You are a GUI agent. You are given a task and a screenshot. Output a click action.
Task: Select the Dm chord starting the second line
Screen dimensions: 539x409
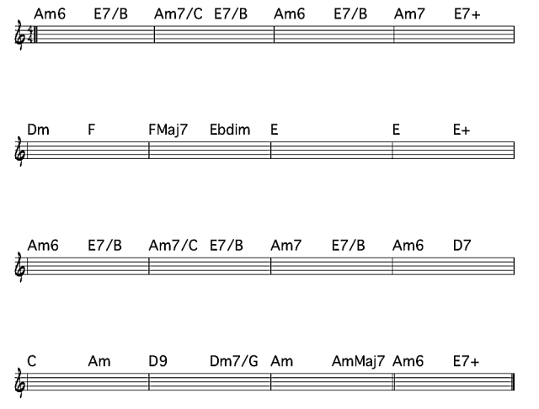click(x=37, y=130)
